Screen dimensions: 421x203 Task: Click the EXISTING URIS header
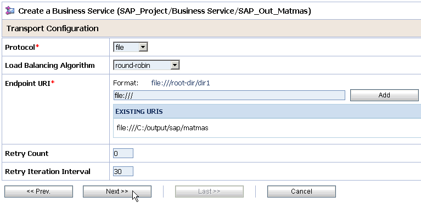point(139,112)
